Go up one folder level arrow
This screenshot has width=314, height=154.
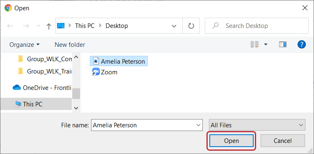49,26
